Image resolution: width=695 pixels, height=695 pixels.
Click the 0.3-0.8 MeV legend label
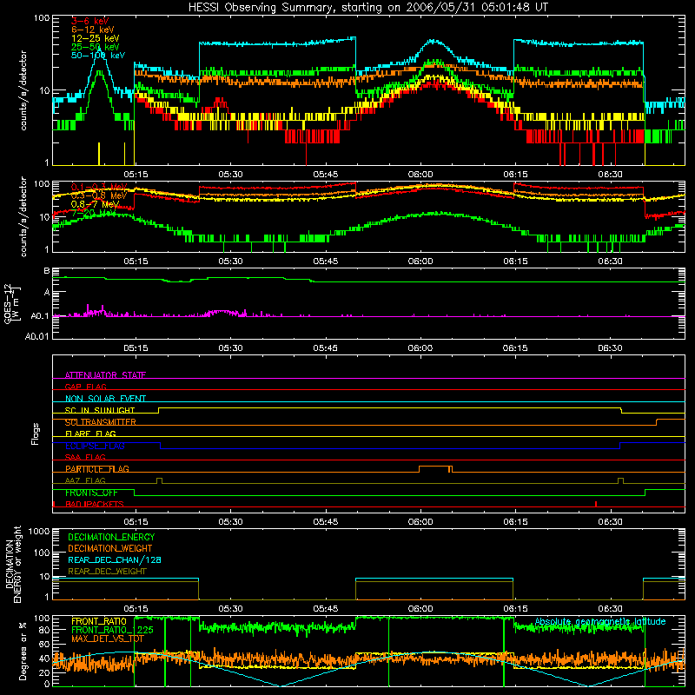coord(99,195)
